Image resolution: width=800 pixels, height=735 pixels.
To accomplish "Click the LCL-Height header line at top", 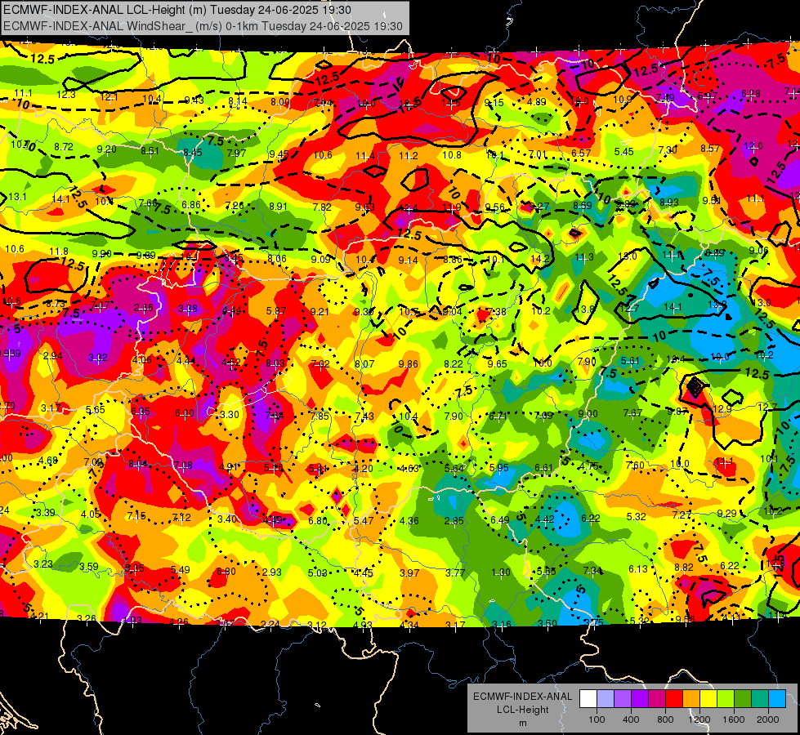I will point(177,10).
